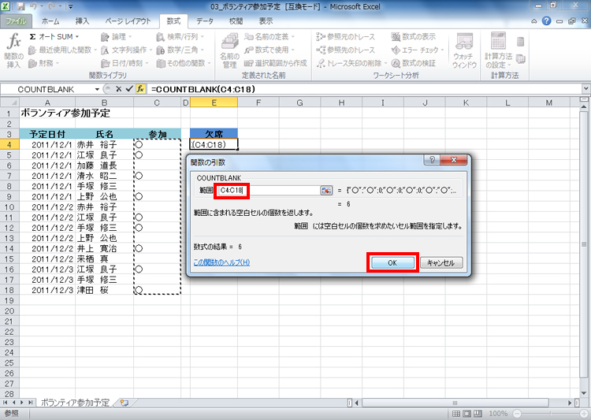Open Date & Time (日付/時刻) functions
The width and height of the screenshot is (591, 420).
click(x=125, y=63)
